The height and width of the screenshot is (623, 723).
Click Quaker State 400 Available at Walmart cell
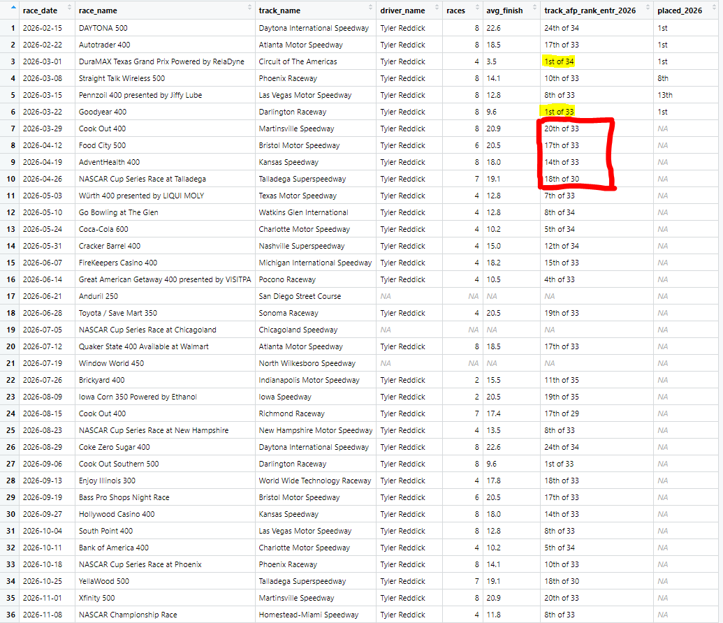[165, 346]
